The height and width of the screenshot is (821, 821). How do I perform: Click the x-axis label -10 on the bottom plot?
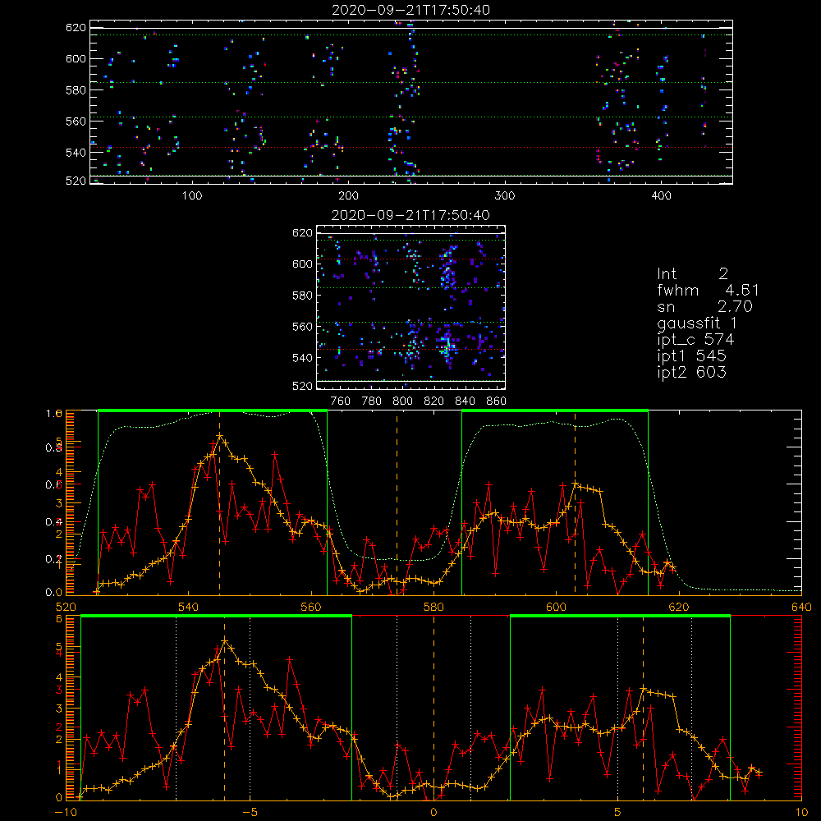pos(66,813)
